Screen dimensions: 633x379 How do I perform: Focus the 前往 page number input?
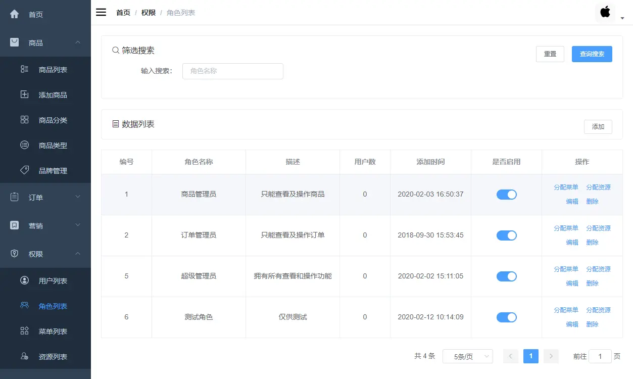click(x=600, y=356)
